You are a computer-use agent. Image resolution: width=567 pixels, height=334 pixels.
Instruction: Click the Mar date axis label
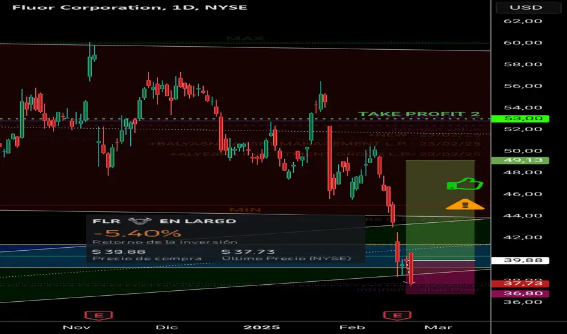tap(438, 327)
